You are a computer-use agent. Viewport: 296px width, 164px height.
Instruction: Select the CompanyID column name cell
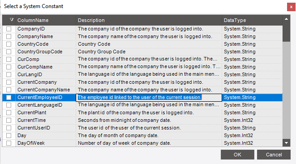click(46, 29)
